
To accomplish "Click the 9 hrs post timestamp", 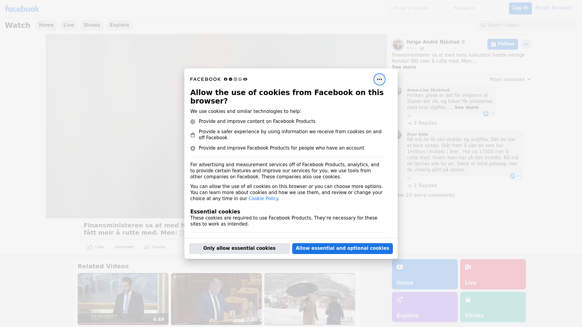I will coord(411,48).
